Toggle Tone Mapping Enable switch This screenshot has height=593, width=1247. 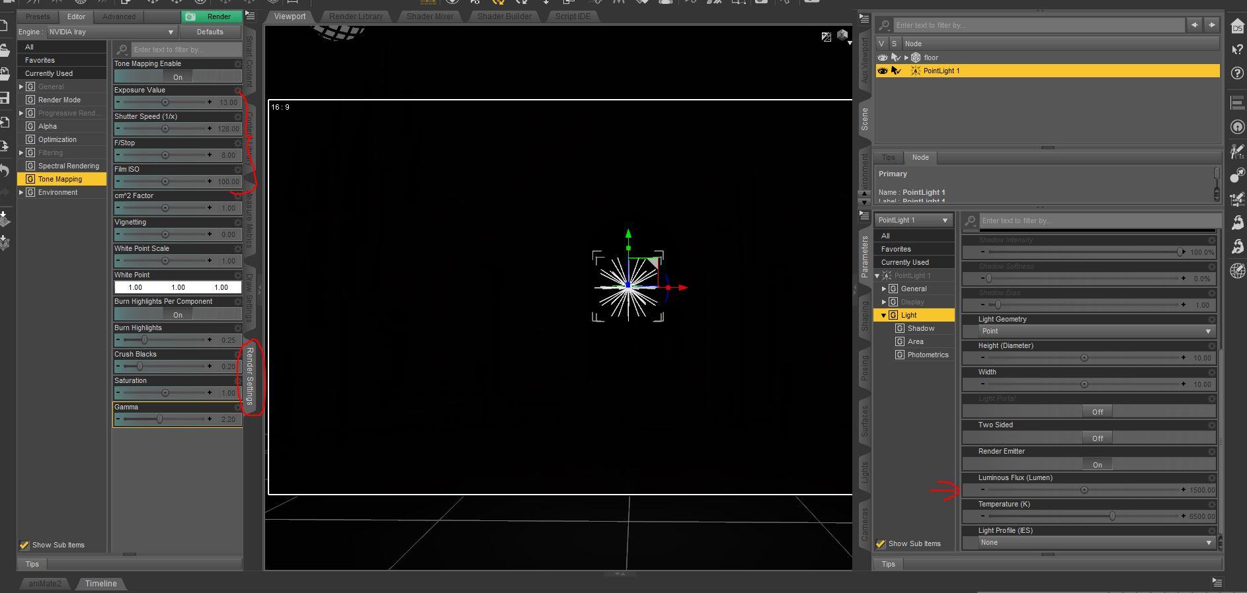click(177, 77)
